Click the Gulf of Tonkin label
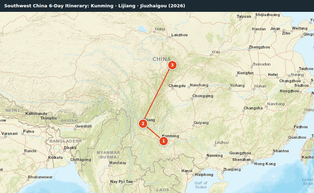The width and height of the screenshot is (314, 193). (x=201, y=185)
